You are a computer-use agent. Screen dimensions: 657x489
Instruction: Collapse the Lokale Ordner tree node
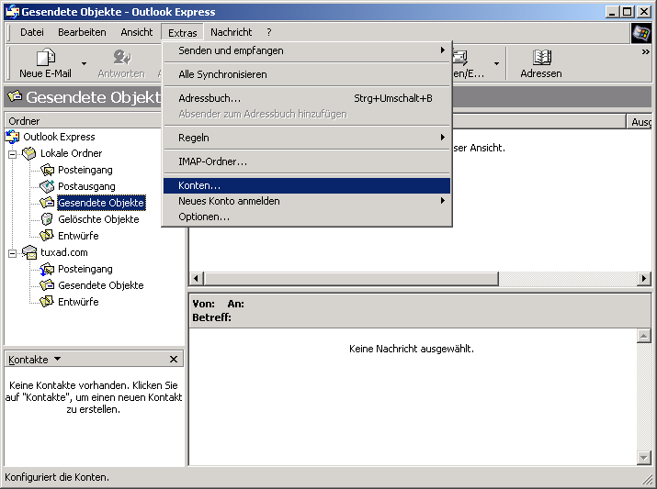[13, 154]
